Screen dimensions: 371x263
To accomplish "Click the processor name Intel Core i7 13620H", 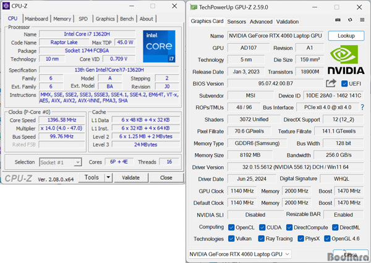I will [x=87, y=34].
